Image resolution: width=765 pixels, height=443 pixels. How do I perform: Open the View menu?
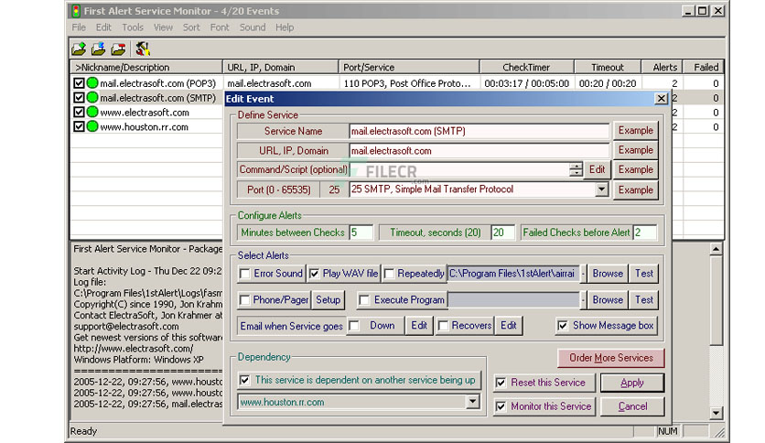[x=163, y=27]
